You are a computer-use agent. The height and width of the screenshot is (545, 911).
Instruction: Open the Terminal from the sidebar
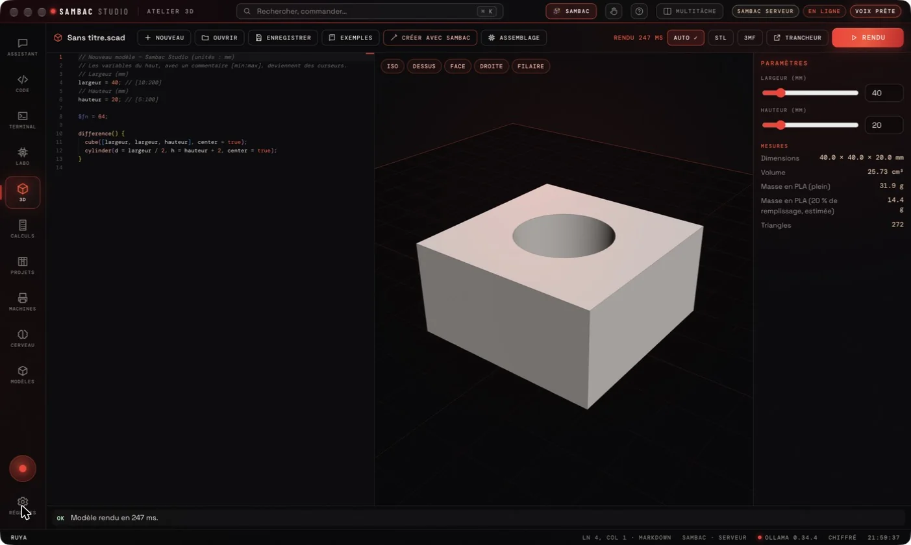pos(23,120)
